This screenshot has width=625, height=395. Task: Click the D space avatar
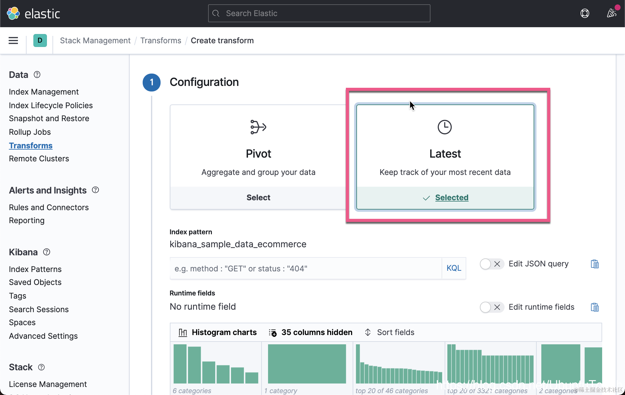point(40,40)
